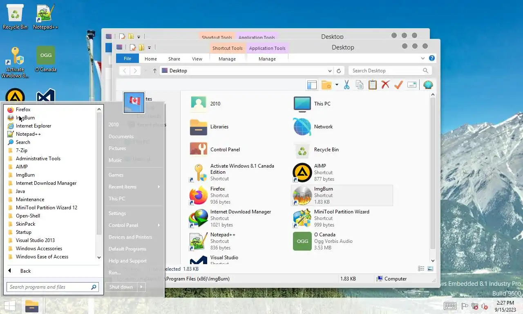Select This PC item in file list
523x314 pixels.
click(342, 103)
